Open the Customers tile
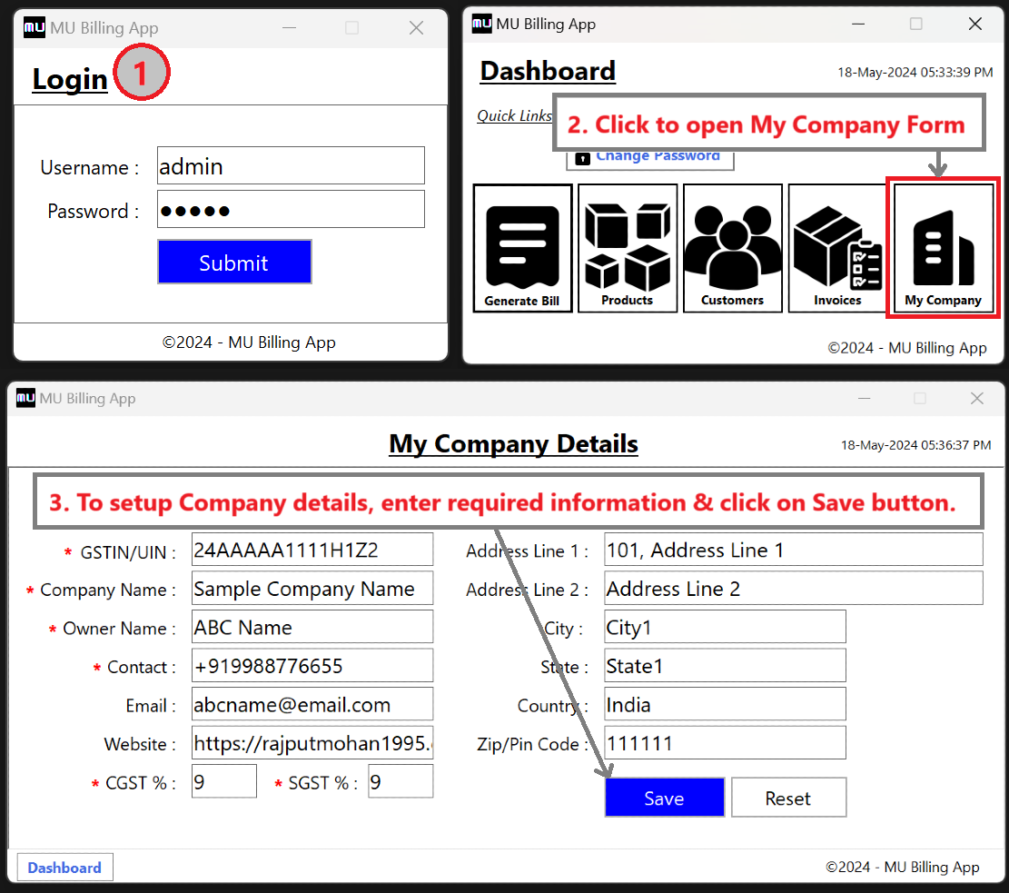1009x893 pixels. point(732,248)
